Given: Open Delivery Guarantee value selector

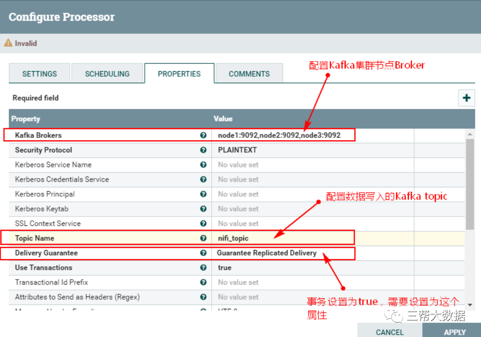Looking at the screenshot, I should pyautogui.click(x=266, y=253).
